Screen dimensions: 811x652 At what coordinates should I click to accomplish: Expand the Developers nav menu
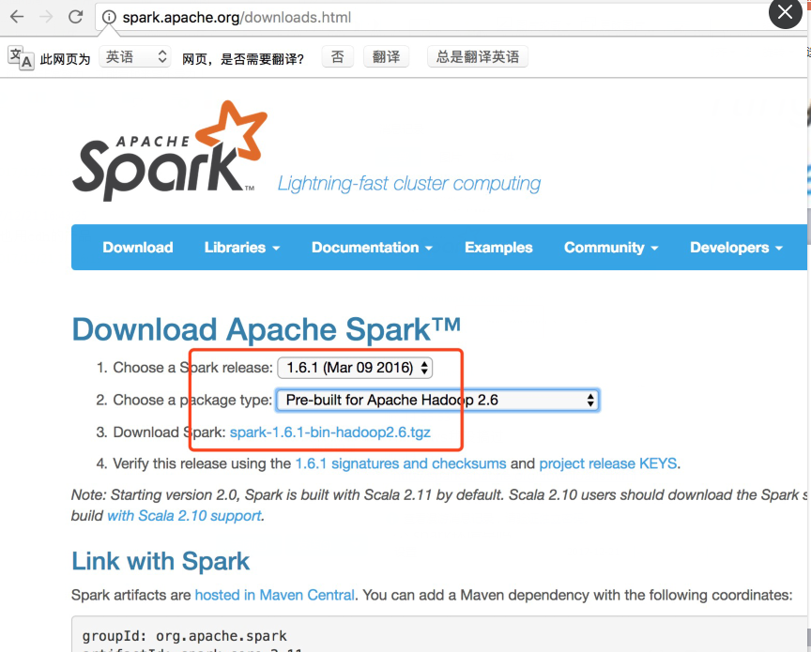click(x=736, y=247)
